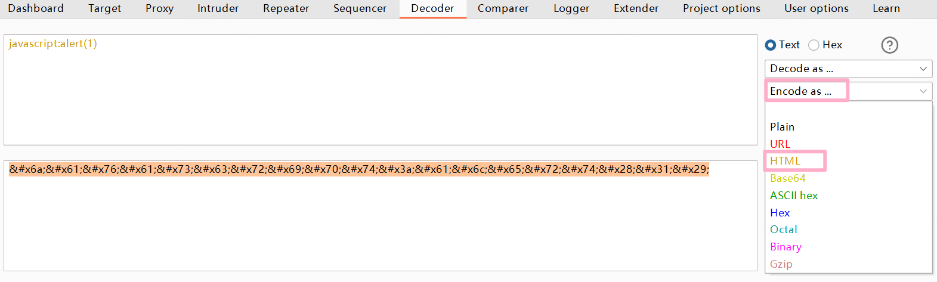Pick ASCII hex encoding option
This screenshot has height=282, width=937.
tap(794, 196)
